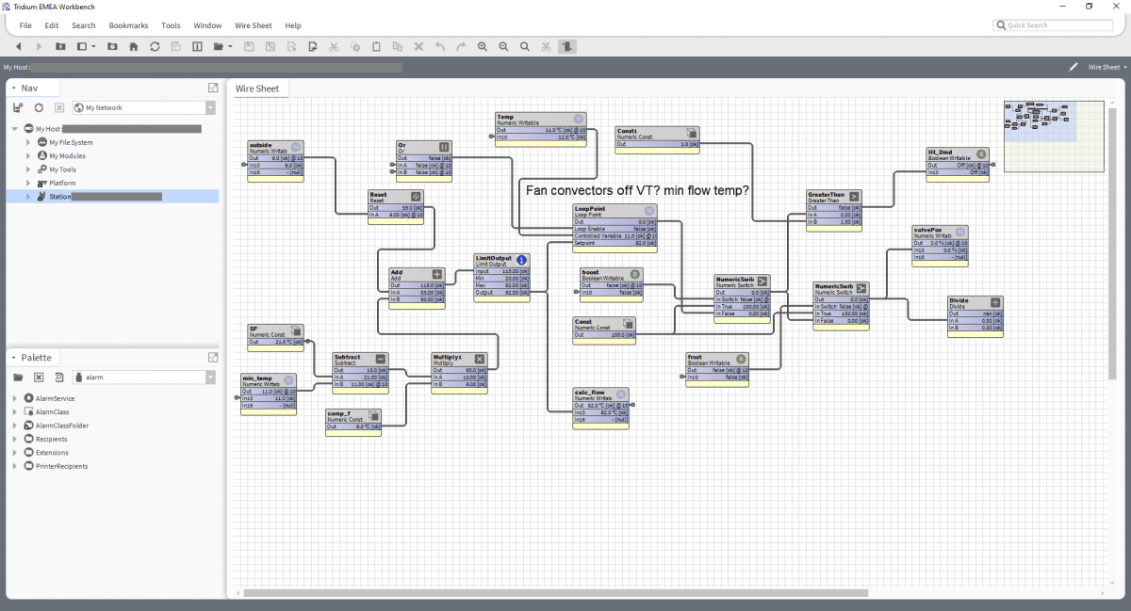Click the Refresh toolbar icon

(x=155, y=46)
